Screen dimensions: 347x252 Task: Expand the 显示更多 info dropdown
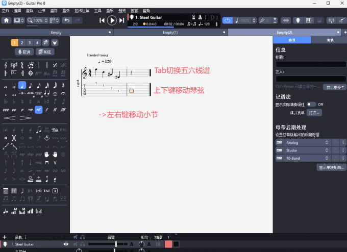[x=335, y=87]
